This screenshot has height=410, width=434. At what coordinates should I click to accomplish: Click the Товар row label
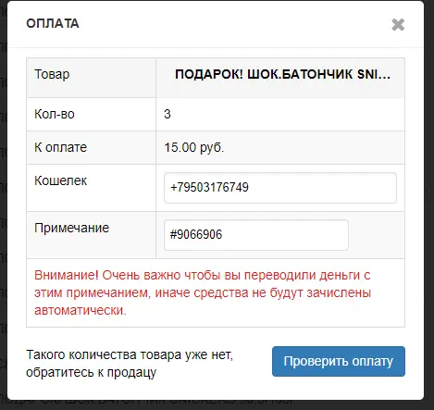tap(52, 74)
